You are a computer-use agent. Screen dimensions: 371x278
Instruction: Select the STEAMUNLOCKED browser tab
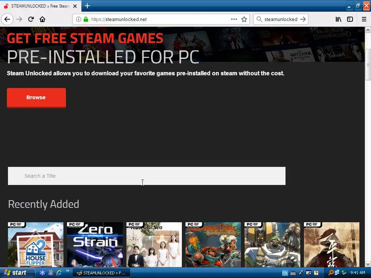(41, 6)
